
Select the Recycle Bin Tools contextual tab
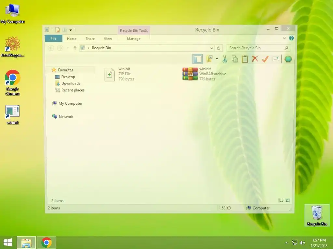[134, 30]
